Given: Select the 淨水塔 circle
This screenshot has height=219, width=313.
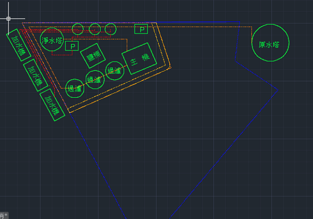Looking at the screenshot, I should (x=52, y=39).
